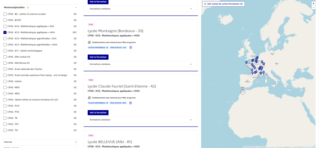Click internat icon on Lycée Montaigne card
The width and height of the screenshot is (319, 148).
click(x=89, y=42)
